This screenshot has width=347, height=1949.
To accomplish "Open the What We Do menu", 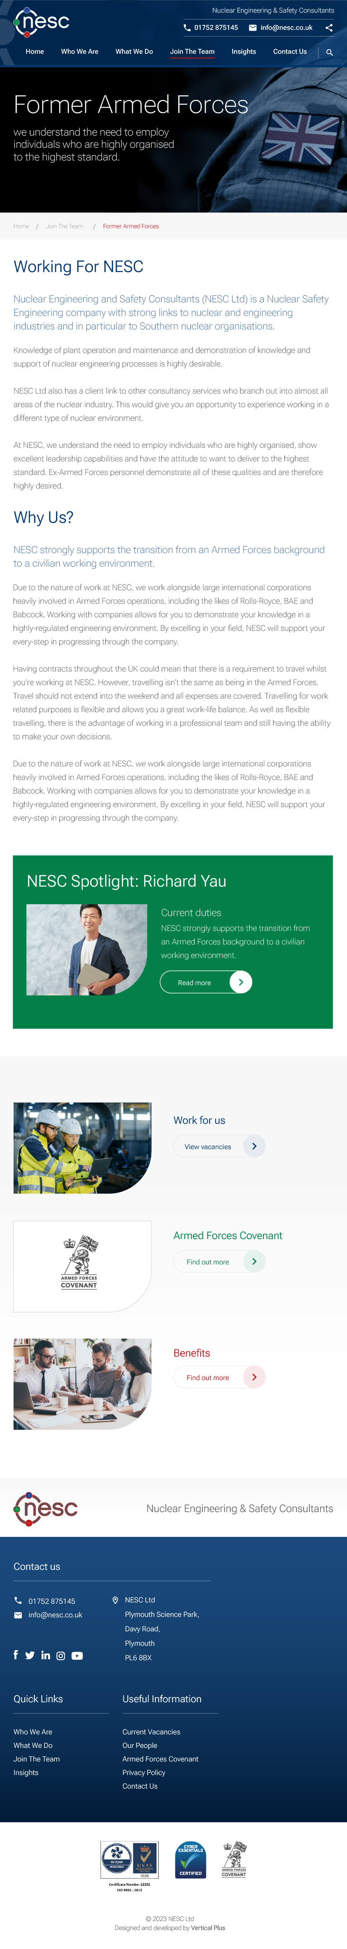I will (x=134, y=52).
